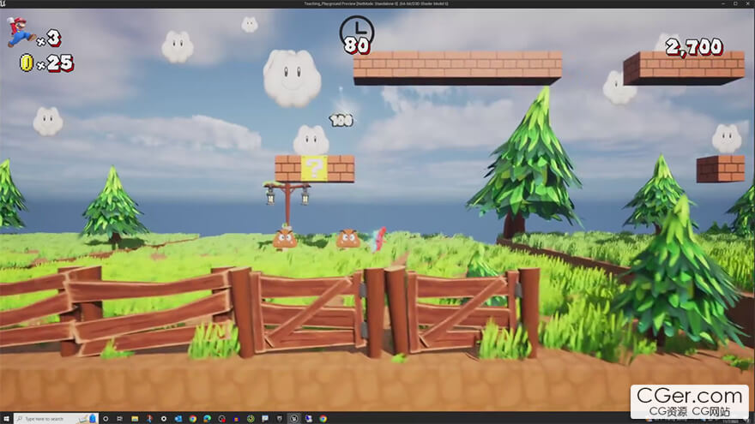Click the CGer.com watermark link
Screen dimensions: 755x424
pos(690,401)
